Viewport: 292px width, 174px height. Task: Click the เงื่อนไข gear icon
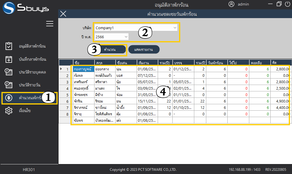click(x=9, y=111)
